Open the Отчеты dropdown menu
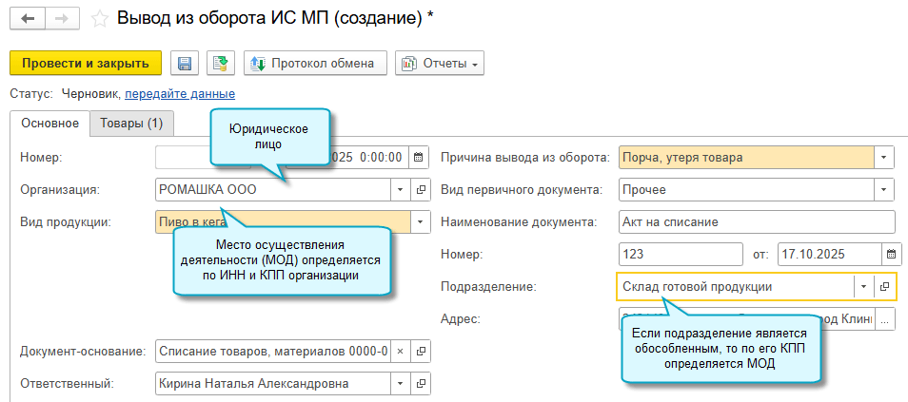 [x=440, y=64]
